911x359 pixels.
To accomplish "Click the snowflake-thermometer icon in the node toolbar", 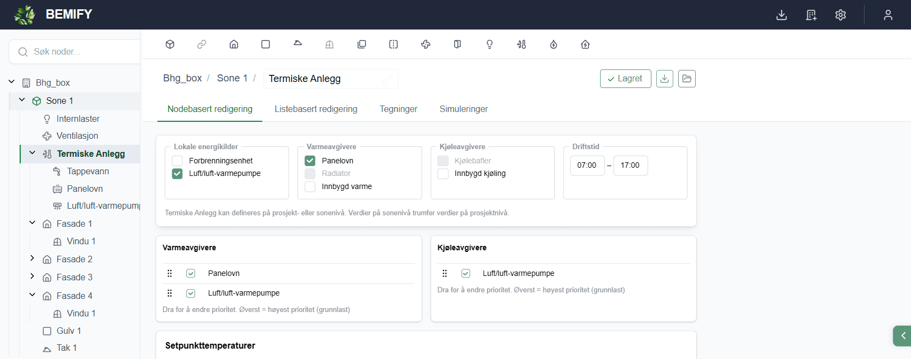I will (x=521, y=44).
